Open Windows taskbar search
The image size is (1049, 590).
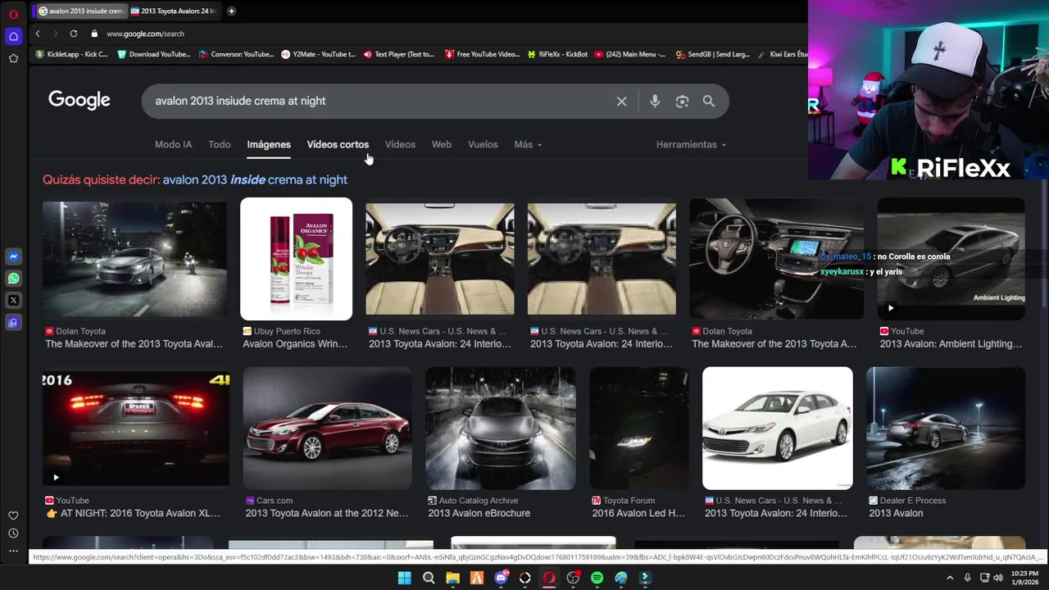[429, 578]
